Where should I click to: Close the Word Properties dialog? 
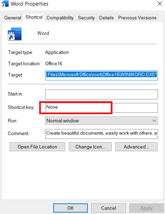[160, 4]
